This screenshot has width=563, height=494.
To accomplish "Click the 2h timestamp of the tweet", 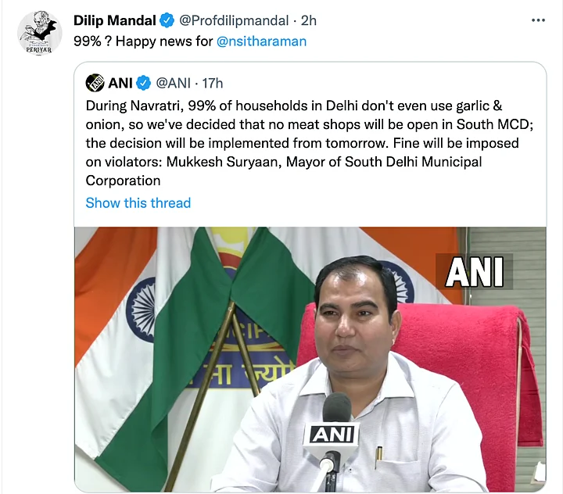I will pos(309,20).
